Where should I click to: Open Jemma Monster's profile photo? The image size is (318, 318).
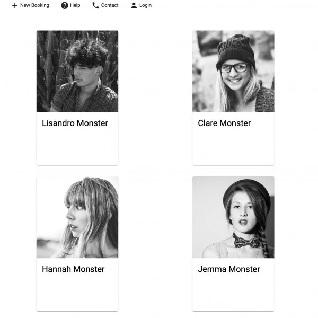(233, 217)
